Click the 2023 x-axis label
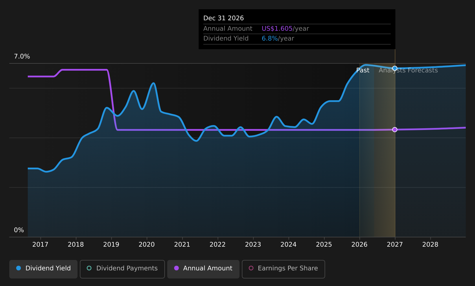This screenshot has width=475, height=286. 253,245
